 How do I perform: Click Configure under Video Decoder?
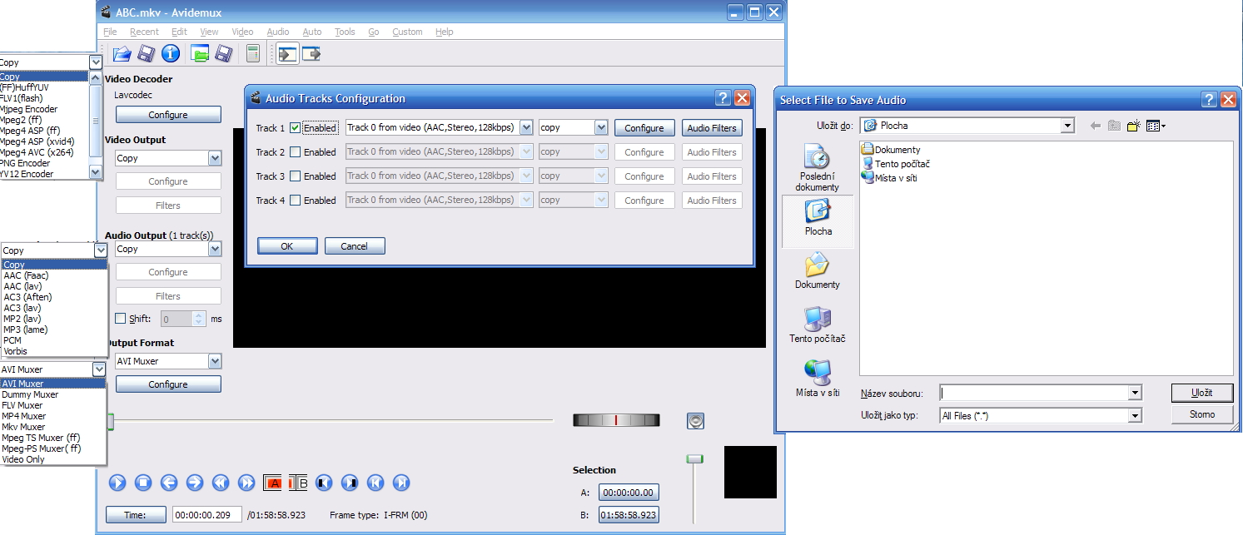pyautogui.click(x=168, y=115)
